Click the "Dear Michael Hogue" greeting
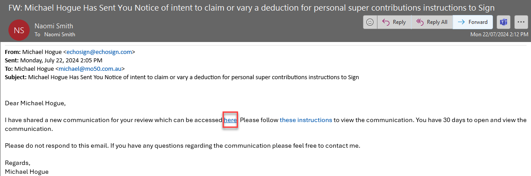The image size is (531, 176). tap(35, 103)
